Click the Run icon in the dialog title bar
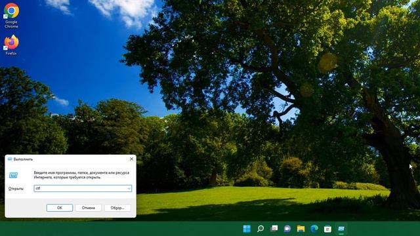420x236 pixels. [10, 159]
